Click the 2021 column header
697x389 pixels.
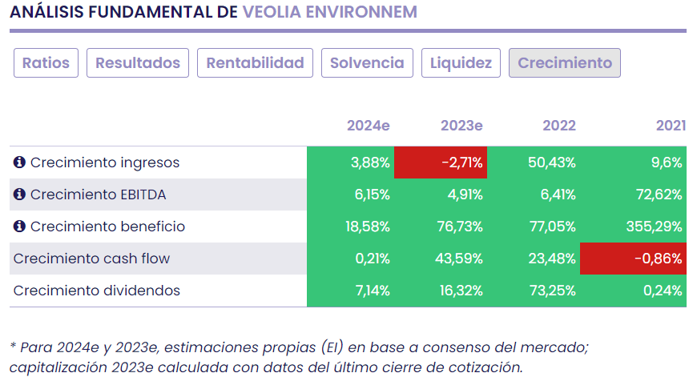[671, 126]
